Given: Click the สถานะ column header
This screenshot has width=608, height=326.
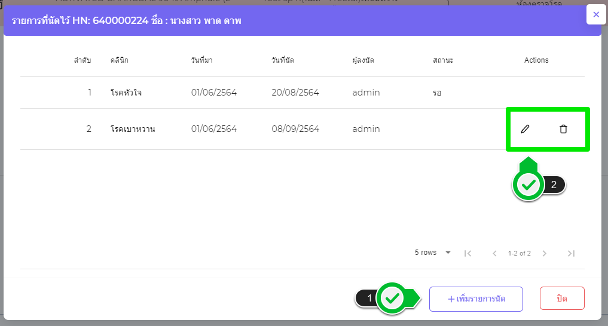Looking at the screenshot, I should pos(444,60).
